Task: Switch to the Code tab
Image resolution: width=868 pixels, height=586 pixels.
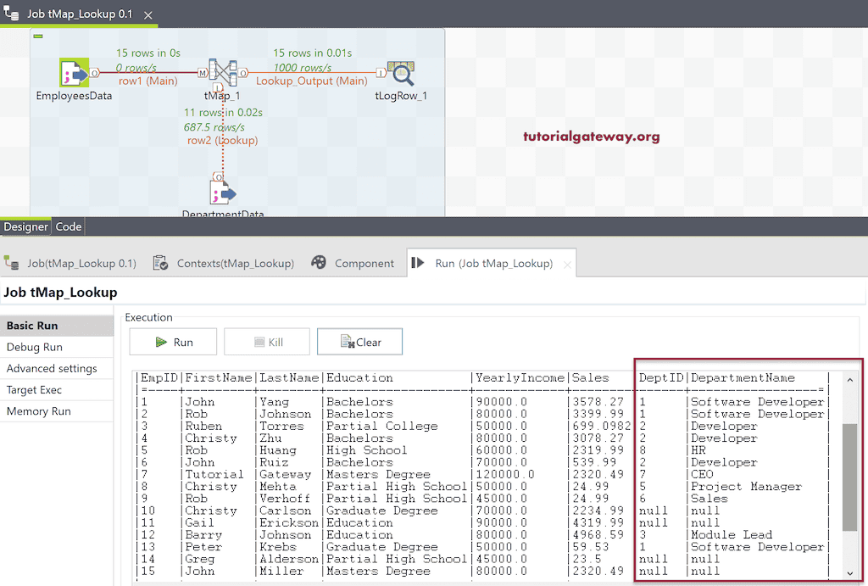Action: click(68, 226)
